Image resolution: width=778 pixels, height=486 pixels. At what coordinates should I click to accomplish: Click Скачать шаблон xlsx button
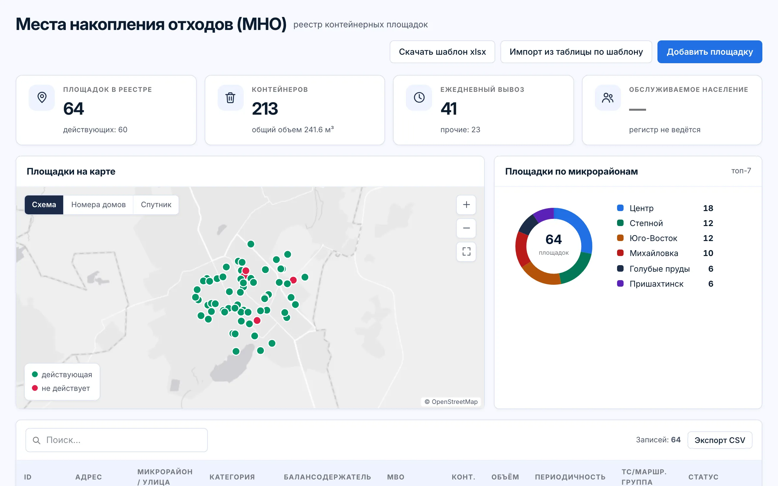(x=442, y=52)
